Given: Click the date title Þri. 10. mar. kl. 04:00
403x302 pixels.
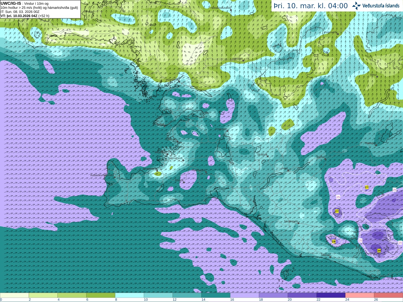Looking at the screenshot, I should (x=311, y=6).
